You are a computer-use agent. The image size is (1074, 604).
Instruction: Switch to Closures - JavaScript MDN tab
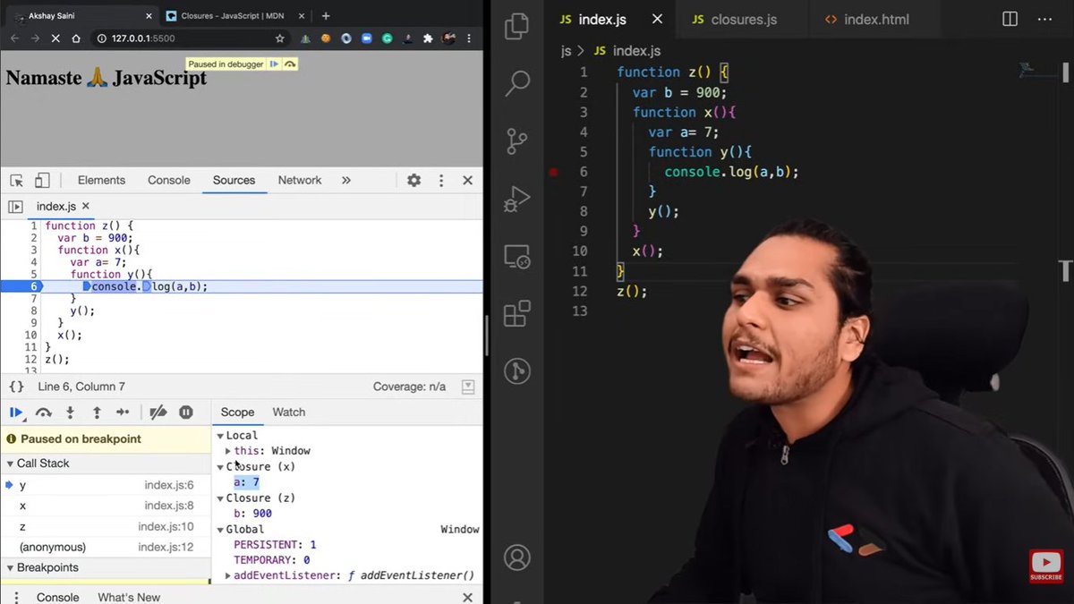pyautogui.click(x=234, y=15)
